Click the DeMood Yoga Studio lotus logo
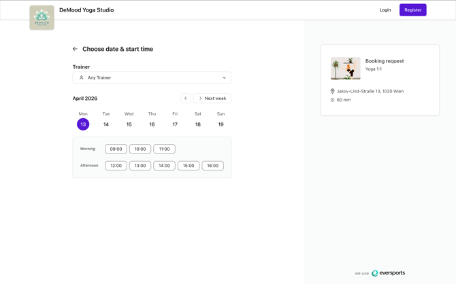This screenshot has height=284, width=456. (42, 18)
